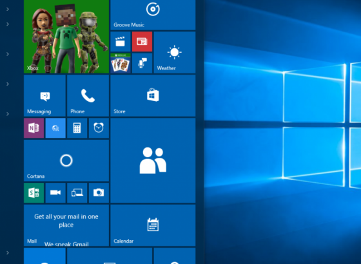Open the Xbox tile with avatars

pos(66,37)
